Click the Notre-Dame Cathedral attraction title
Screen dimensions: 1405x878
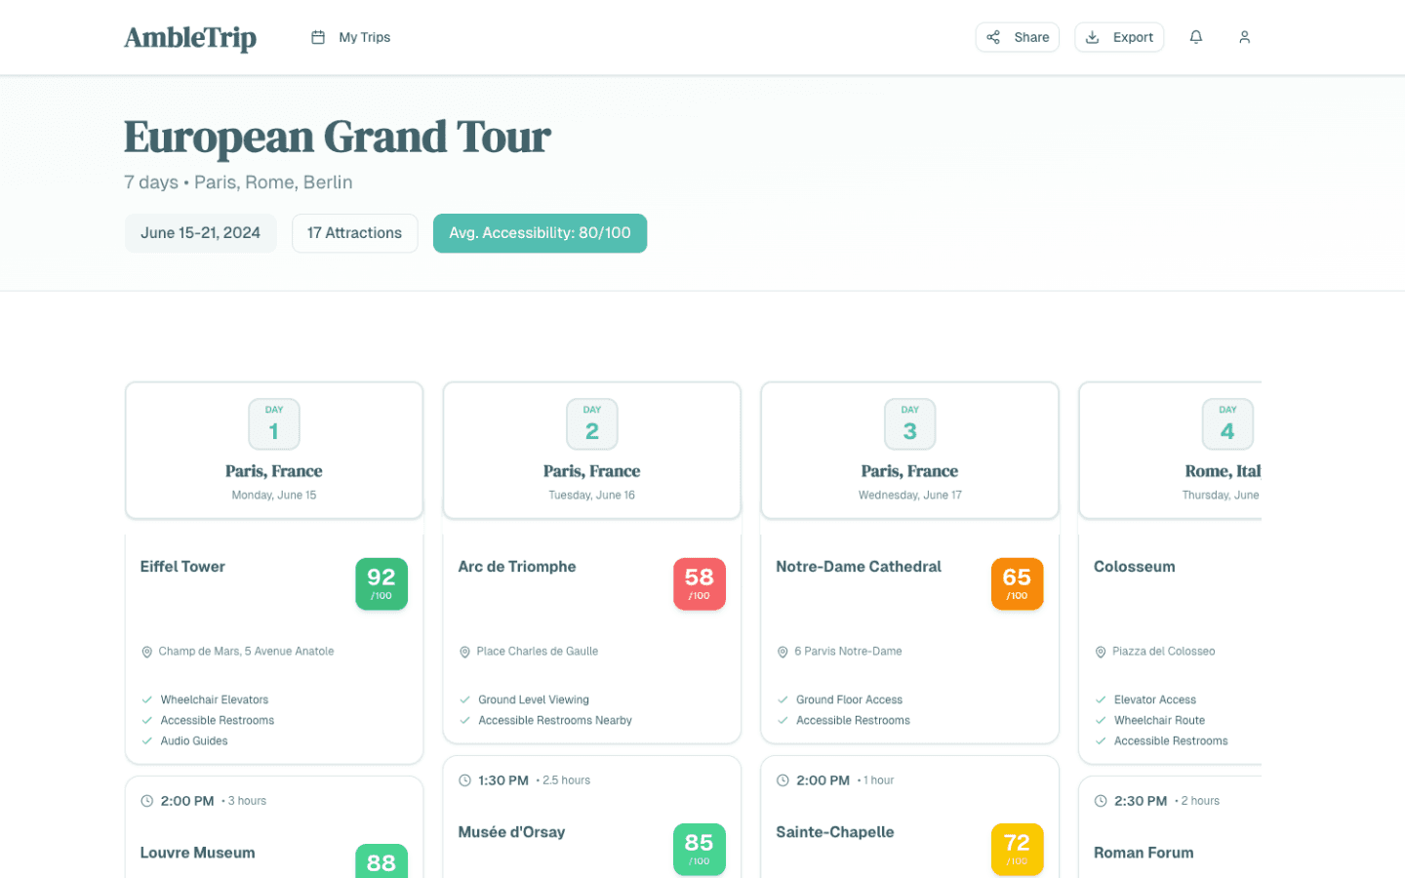tap(859, 566)
